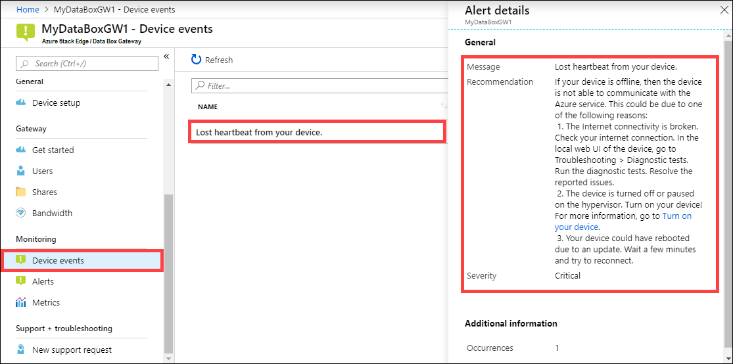Click the events Filter input field
The width and height of the screenshot is (733, 364).
click(319, 86)
